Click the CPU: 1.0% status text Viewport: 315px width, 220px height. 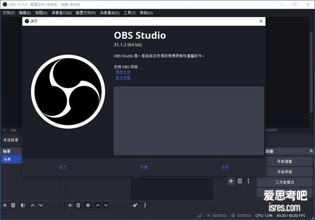tap(264, 216)
